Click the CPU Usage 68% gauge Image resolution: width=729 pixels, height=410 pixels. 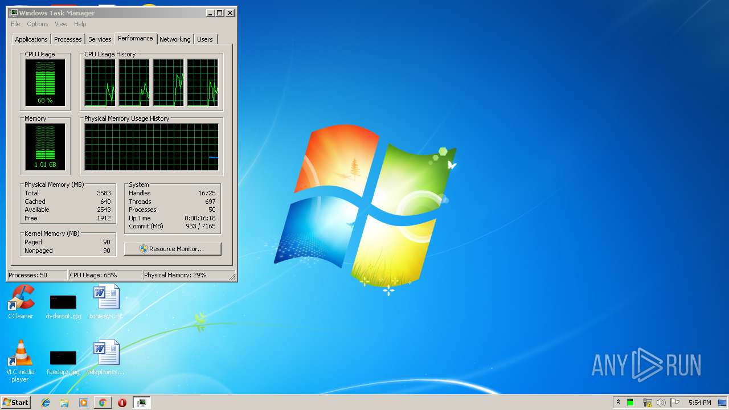click(x=45, y=82)
